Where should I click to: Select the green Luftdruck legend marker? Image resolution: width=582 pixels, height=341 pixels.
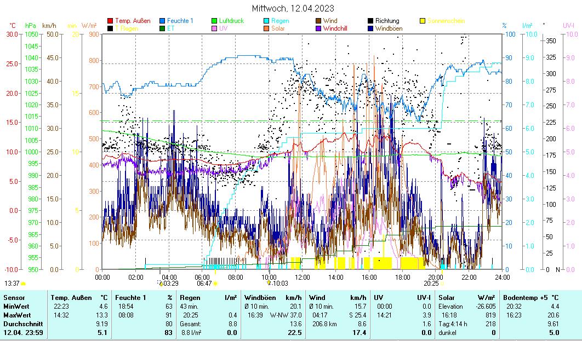(215, 21)
